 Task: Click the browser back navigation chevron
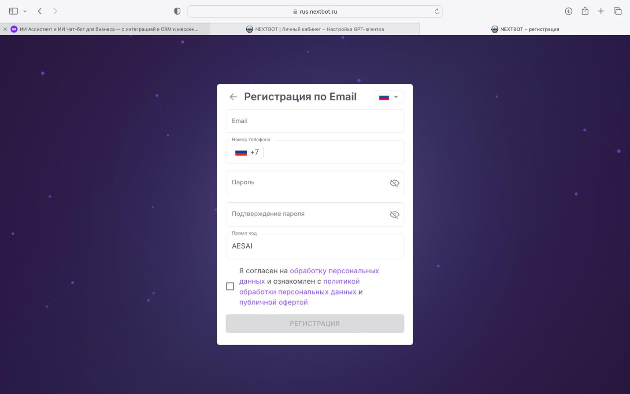click(39, 11)
